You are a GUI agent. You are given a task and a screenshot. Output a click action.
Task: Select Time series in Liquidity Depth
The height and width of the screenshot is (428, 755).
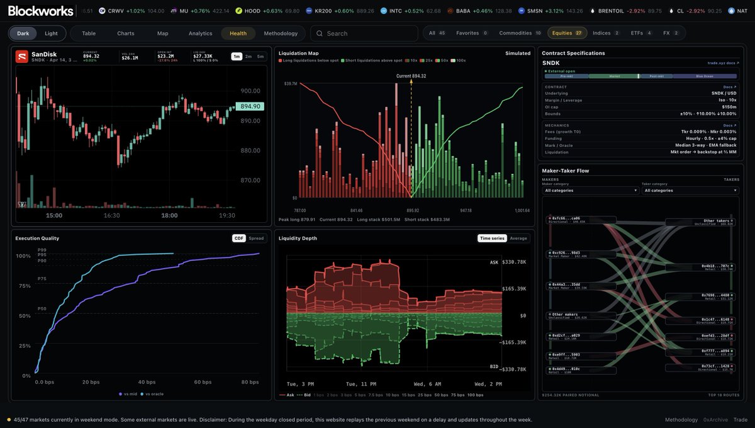(x=492, y=239)
